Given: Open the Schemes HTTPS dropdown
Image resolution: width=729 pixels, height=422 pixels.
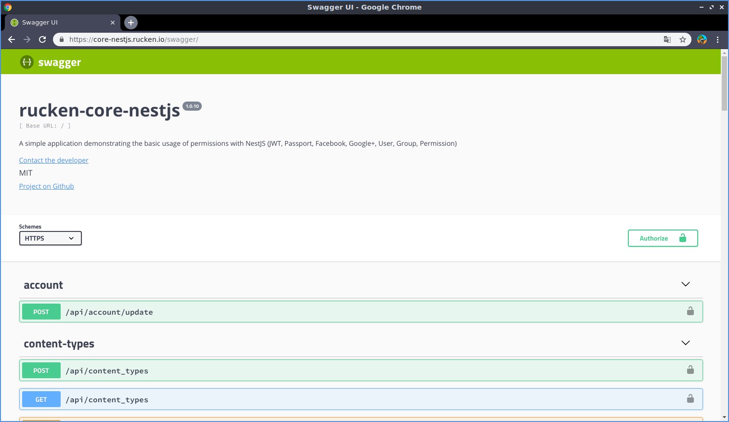Looking at the screenshot, I should tap(51, 238).
